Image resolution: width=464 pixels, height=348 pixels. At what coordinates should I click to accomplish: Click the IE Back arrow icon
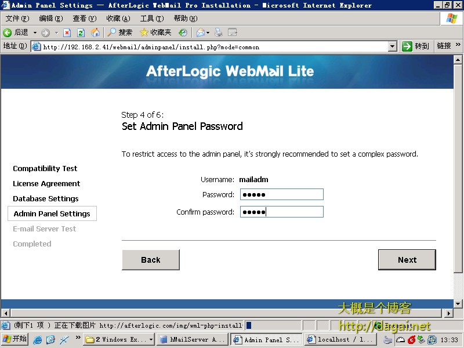[x=8, y=32]
